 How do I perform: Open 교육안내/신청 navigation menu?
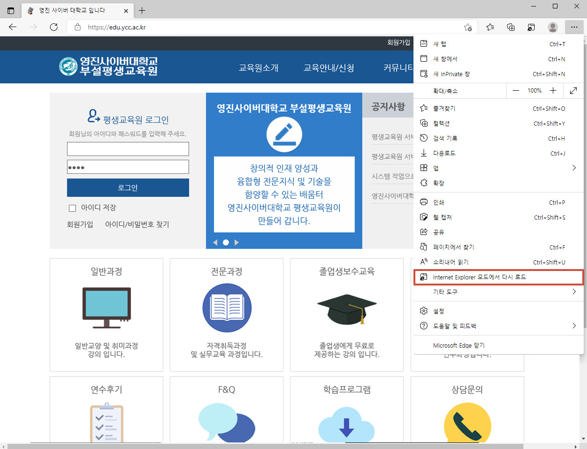(x=329, y=68)
